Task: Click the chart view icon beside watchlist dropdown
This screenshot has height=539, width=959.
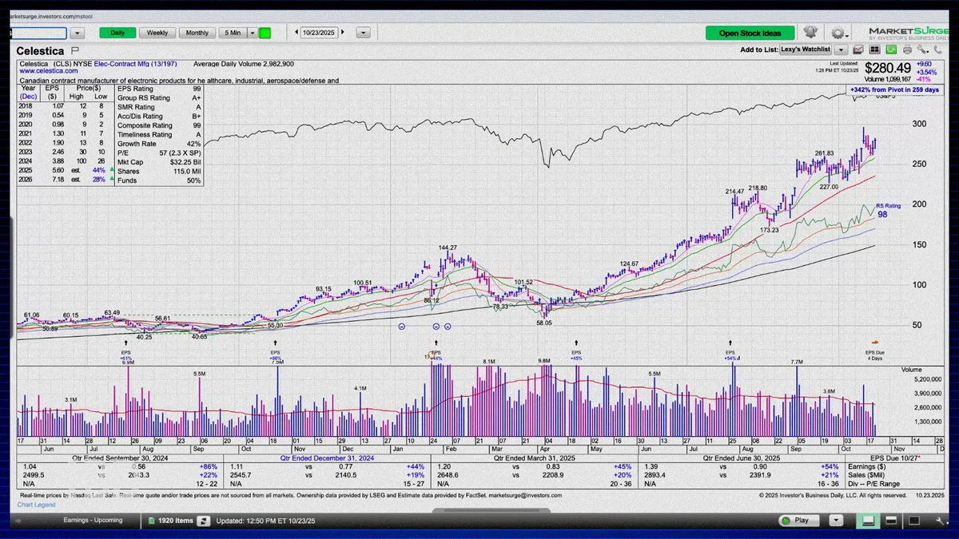Action: [858, 50]
